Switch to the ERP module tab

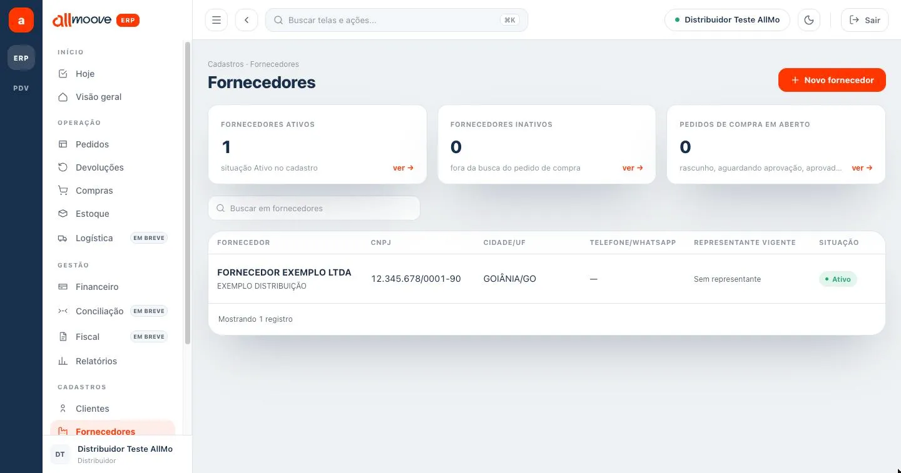coord(21,58)
